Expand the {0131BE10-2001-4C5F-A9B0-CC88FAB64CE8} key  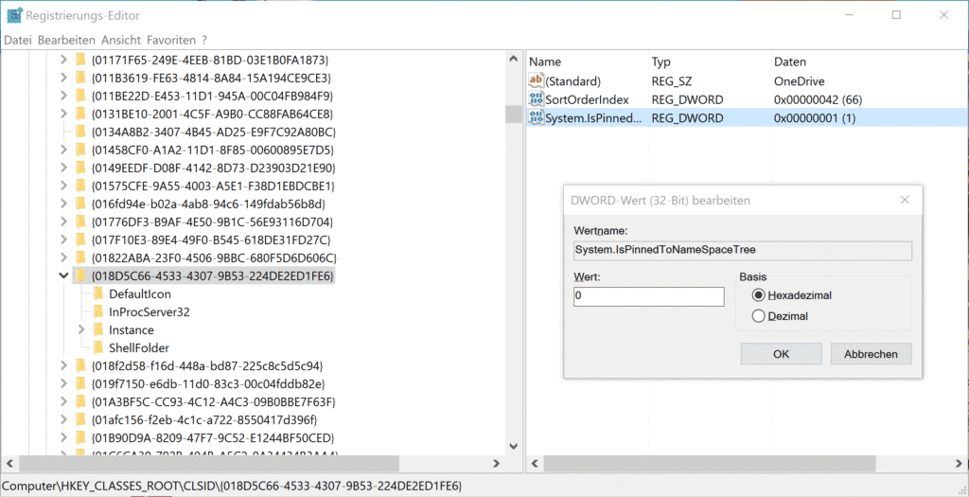(x=63, y=114)
